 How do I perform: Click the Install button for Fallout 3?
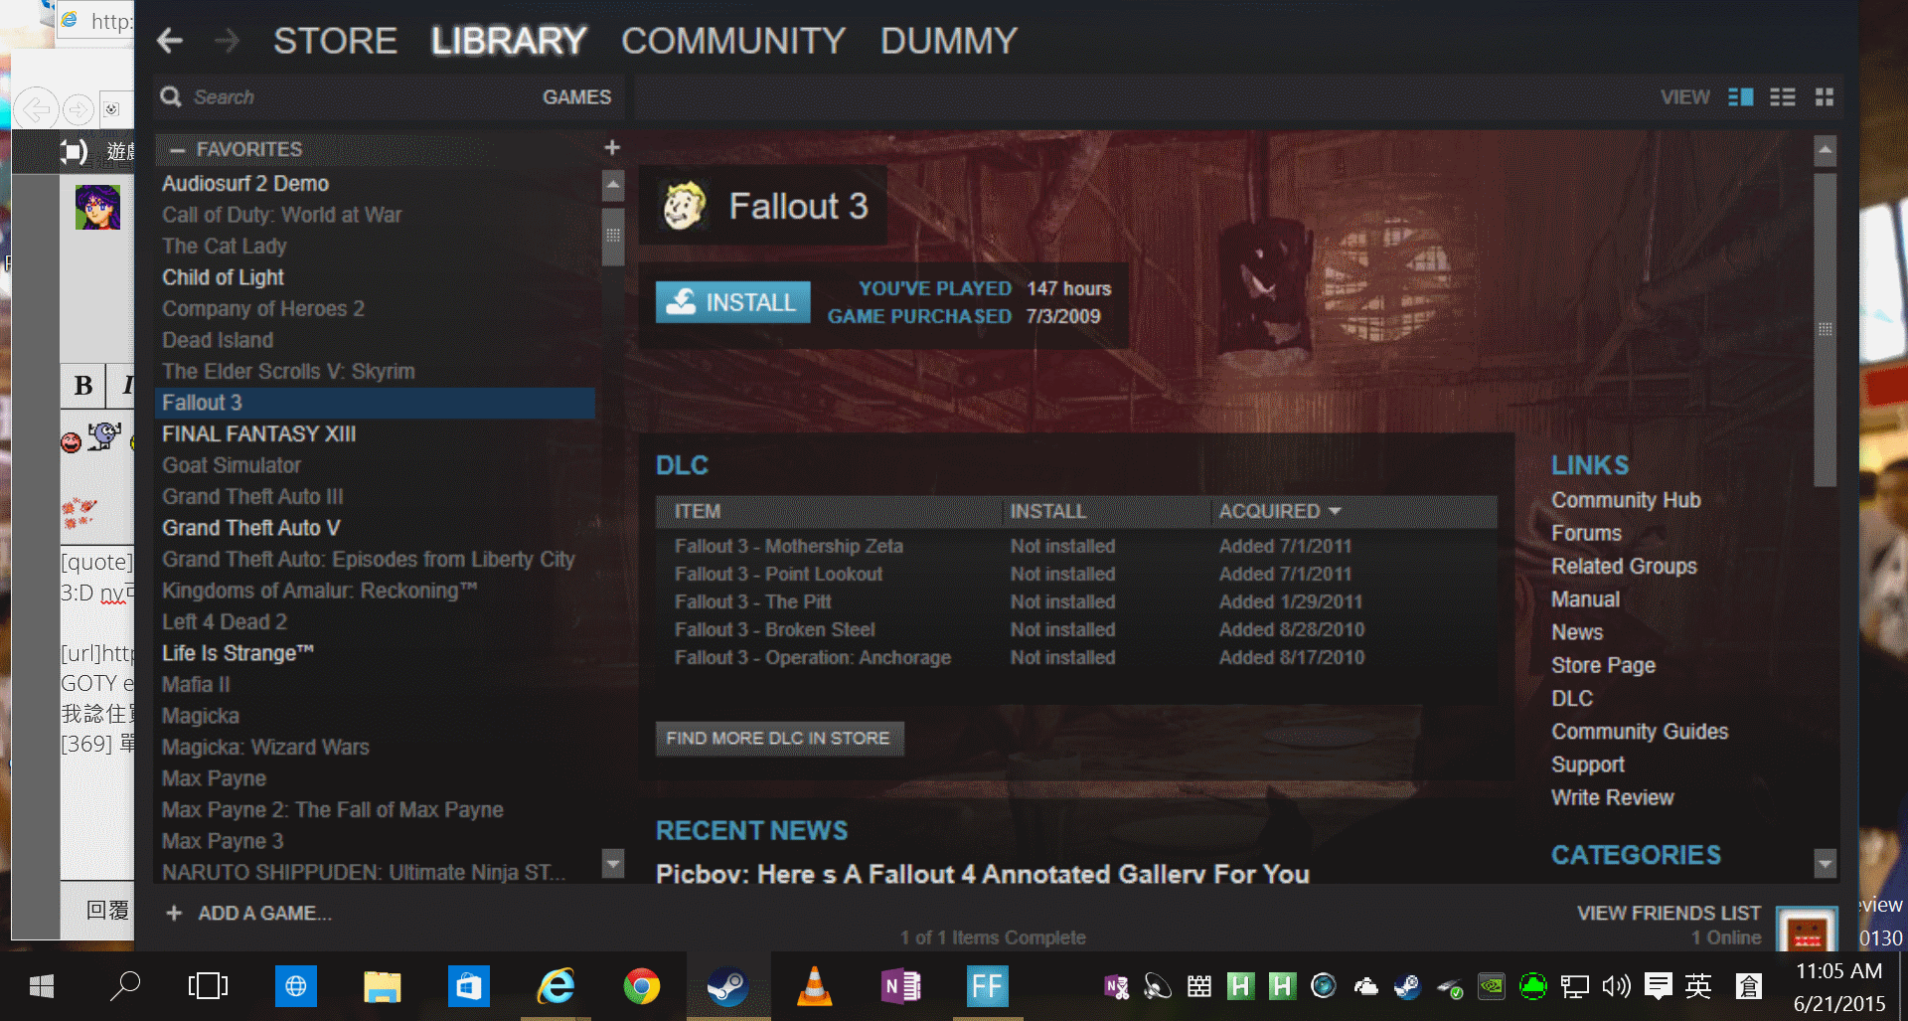(732, 302)
